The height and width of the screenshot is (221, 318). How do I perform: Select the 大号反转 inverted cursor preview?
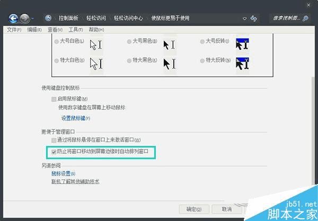click(243, 44)
